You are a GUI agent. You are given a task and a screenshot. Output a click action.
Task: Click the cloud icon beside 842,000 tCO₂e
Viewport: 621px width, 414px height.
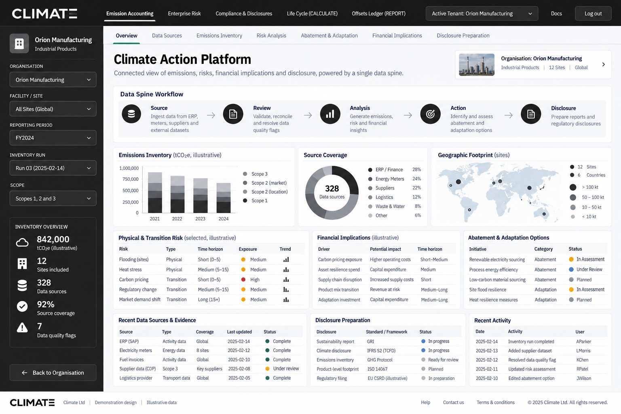(x=22, y=243)
